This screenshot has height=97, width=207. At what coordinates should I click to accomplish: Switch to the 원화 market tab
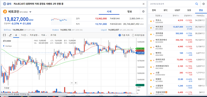[154, 10]
